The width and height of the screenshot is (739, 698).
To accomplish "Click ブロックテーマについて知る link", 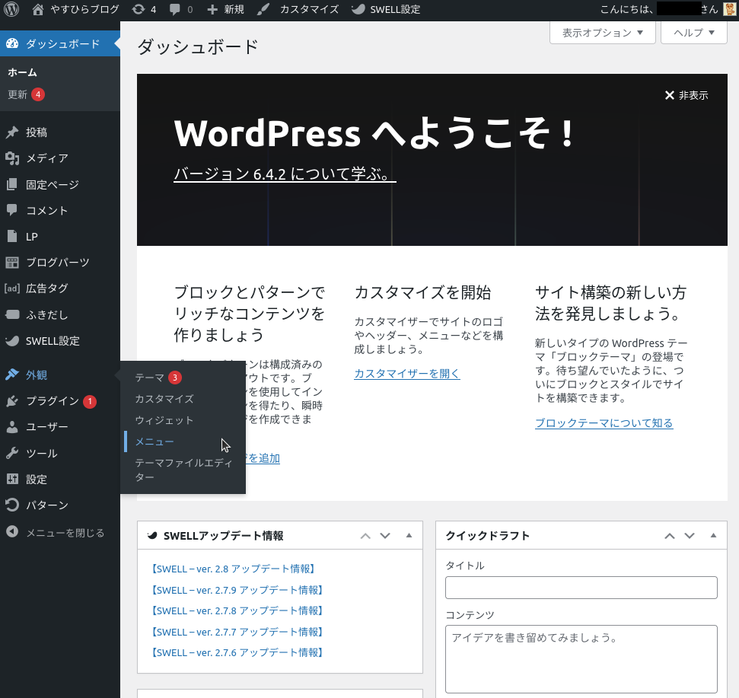I will click(604, 423).
